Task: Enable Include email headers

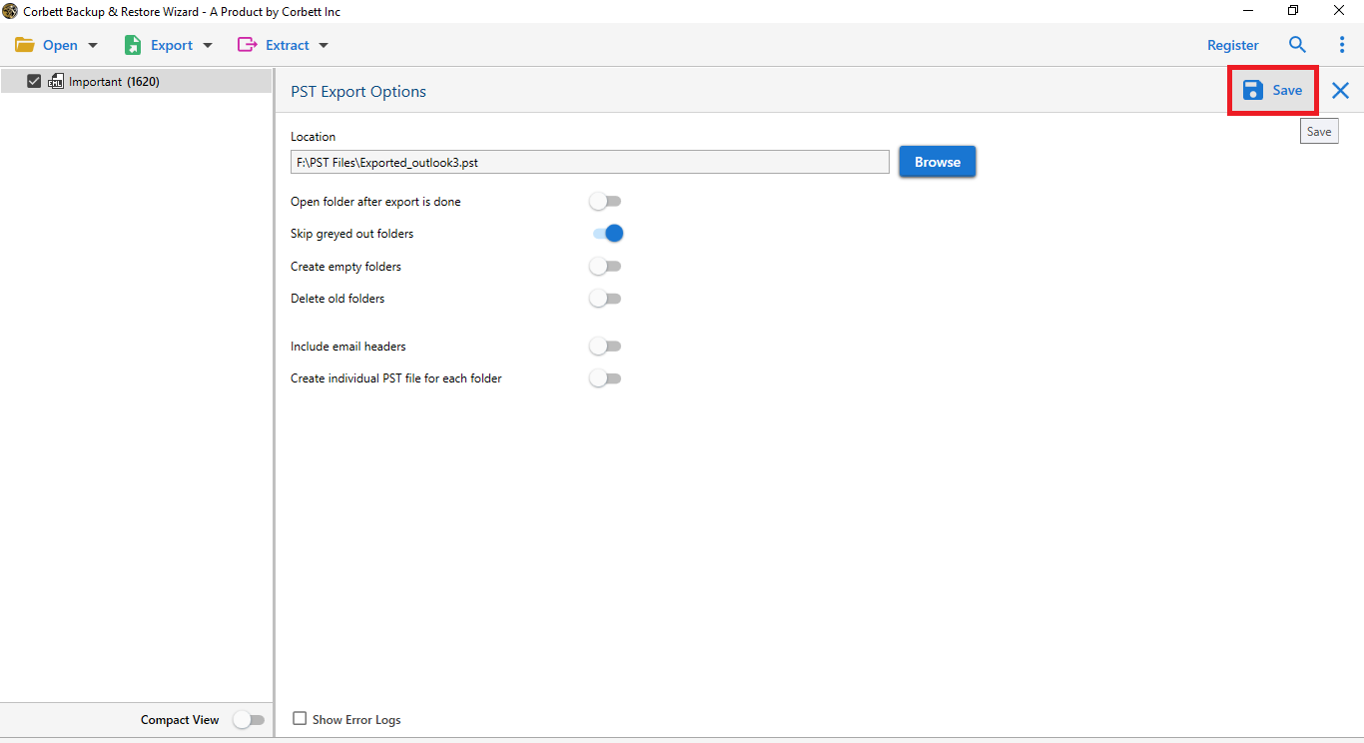Action: (605, 347)
